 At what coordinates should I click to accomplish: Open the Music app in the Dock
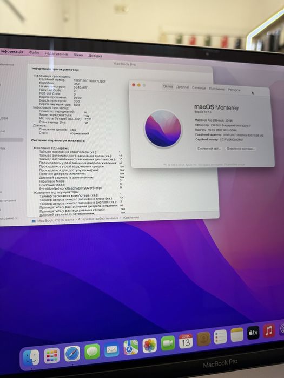coord(269,330)
